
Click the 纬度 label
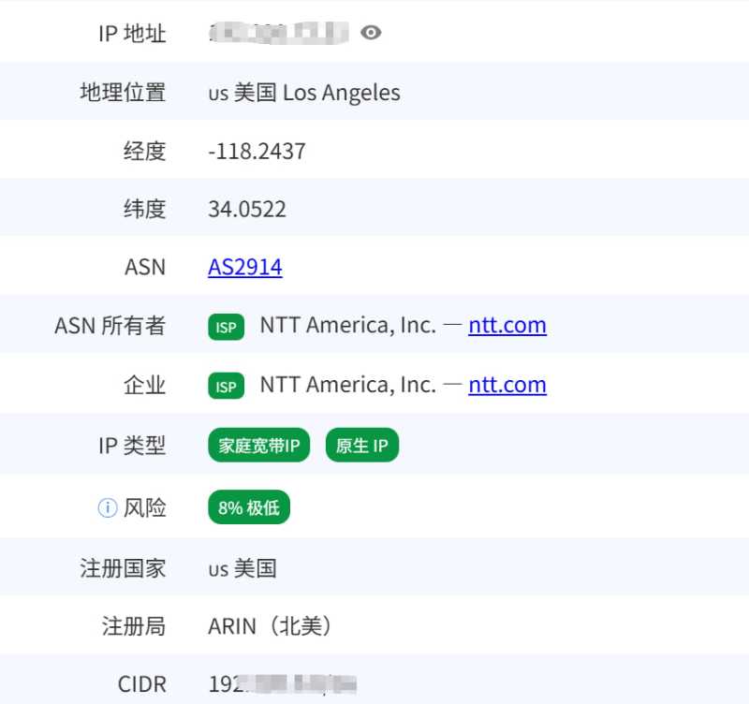pyautogui.click(x=145, y=209)
